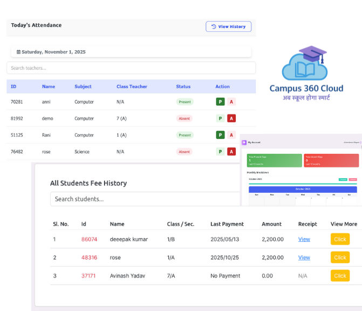Mark teacher demo as Present (P)
Viewport: 362px width, 311px height.
click(x=220, y=118)
